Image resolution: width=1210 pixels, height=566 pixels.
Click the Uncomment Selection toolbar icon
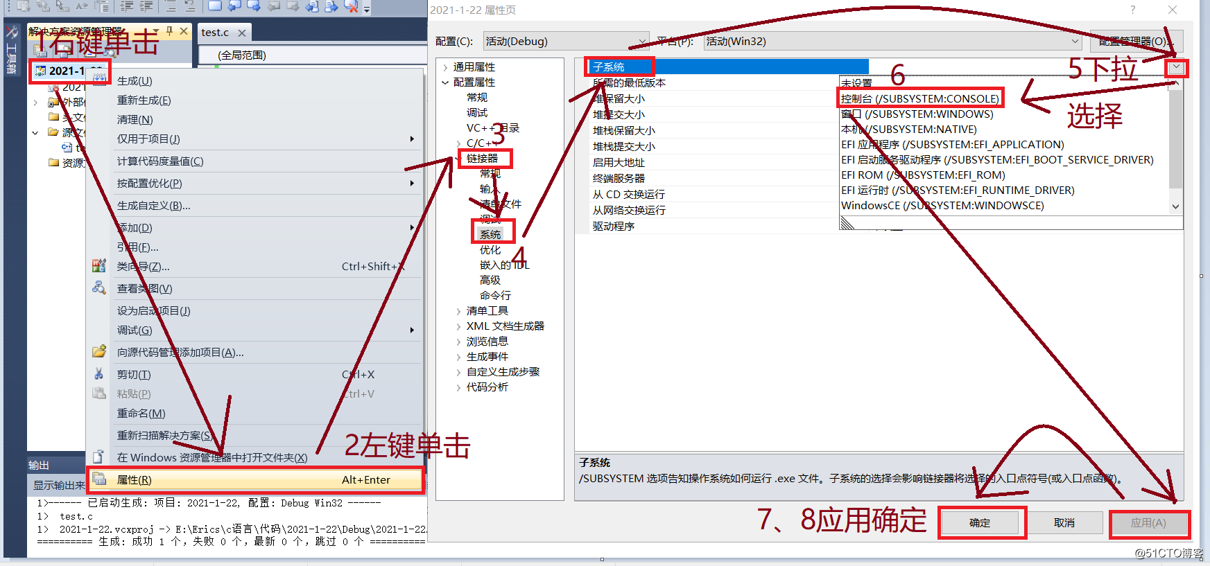[x=190, y=6]
